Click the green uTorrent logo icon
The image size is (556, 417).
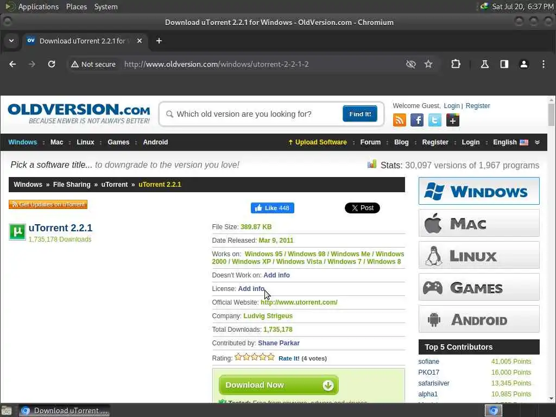coord(17,232)
